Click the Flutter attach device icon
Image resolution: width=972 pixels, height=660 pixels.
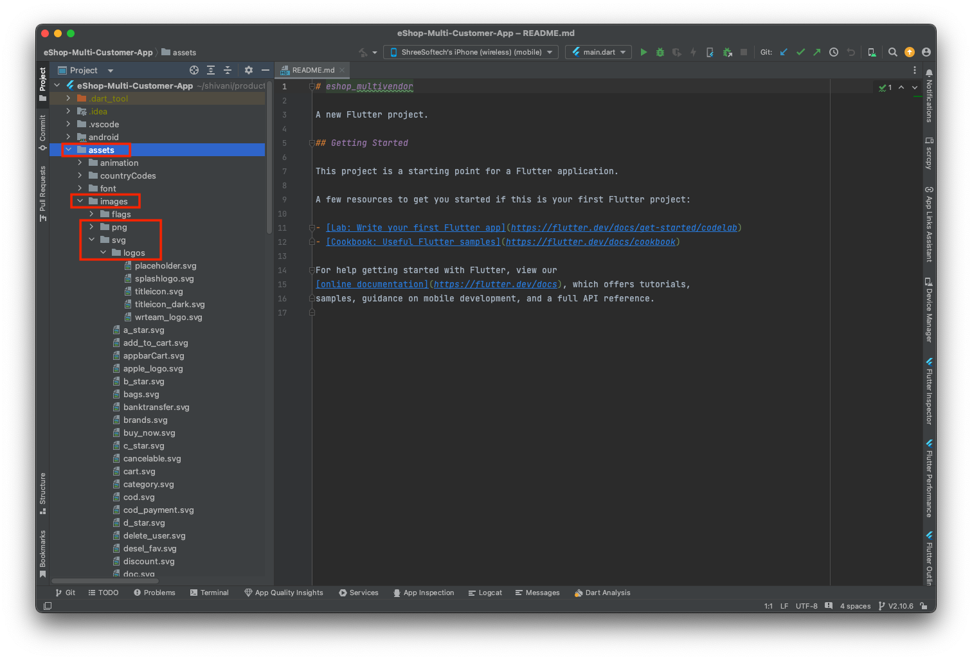point(710,52)
